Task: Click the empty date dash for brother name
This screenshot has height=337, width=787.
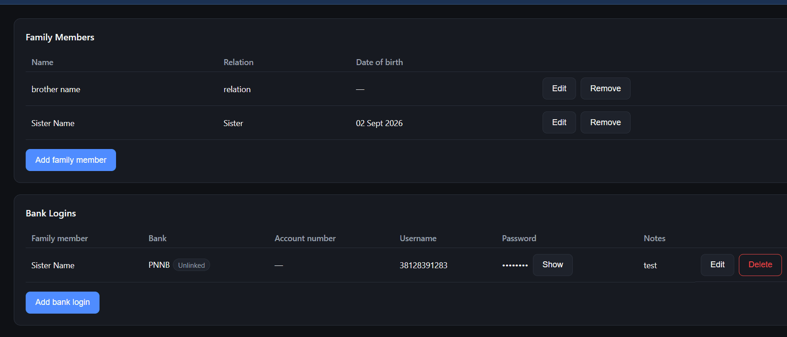Action: 360,89
